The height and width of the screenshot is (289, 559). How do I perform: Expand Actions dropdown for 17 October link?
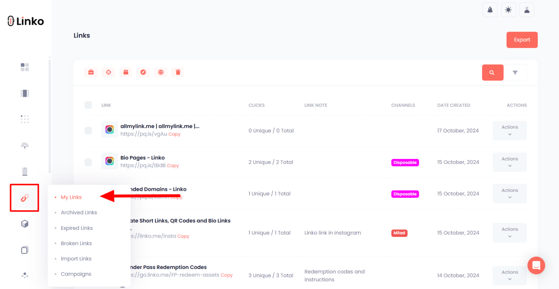pyautogui.click(x=510, y=131)
